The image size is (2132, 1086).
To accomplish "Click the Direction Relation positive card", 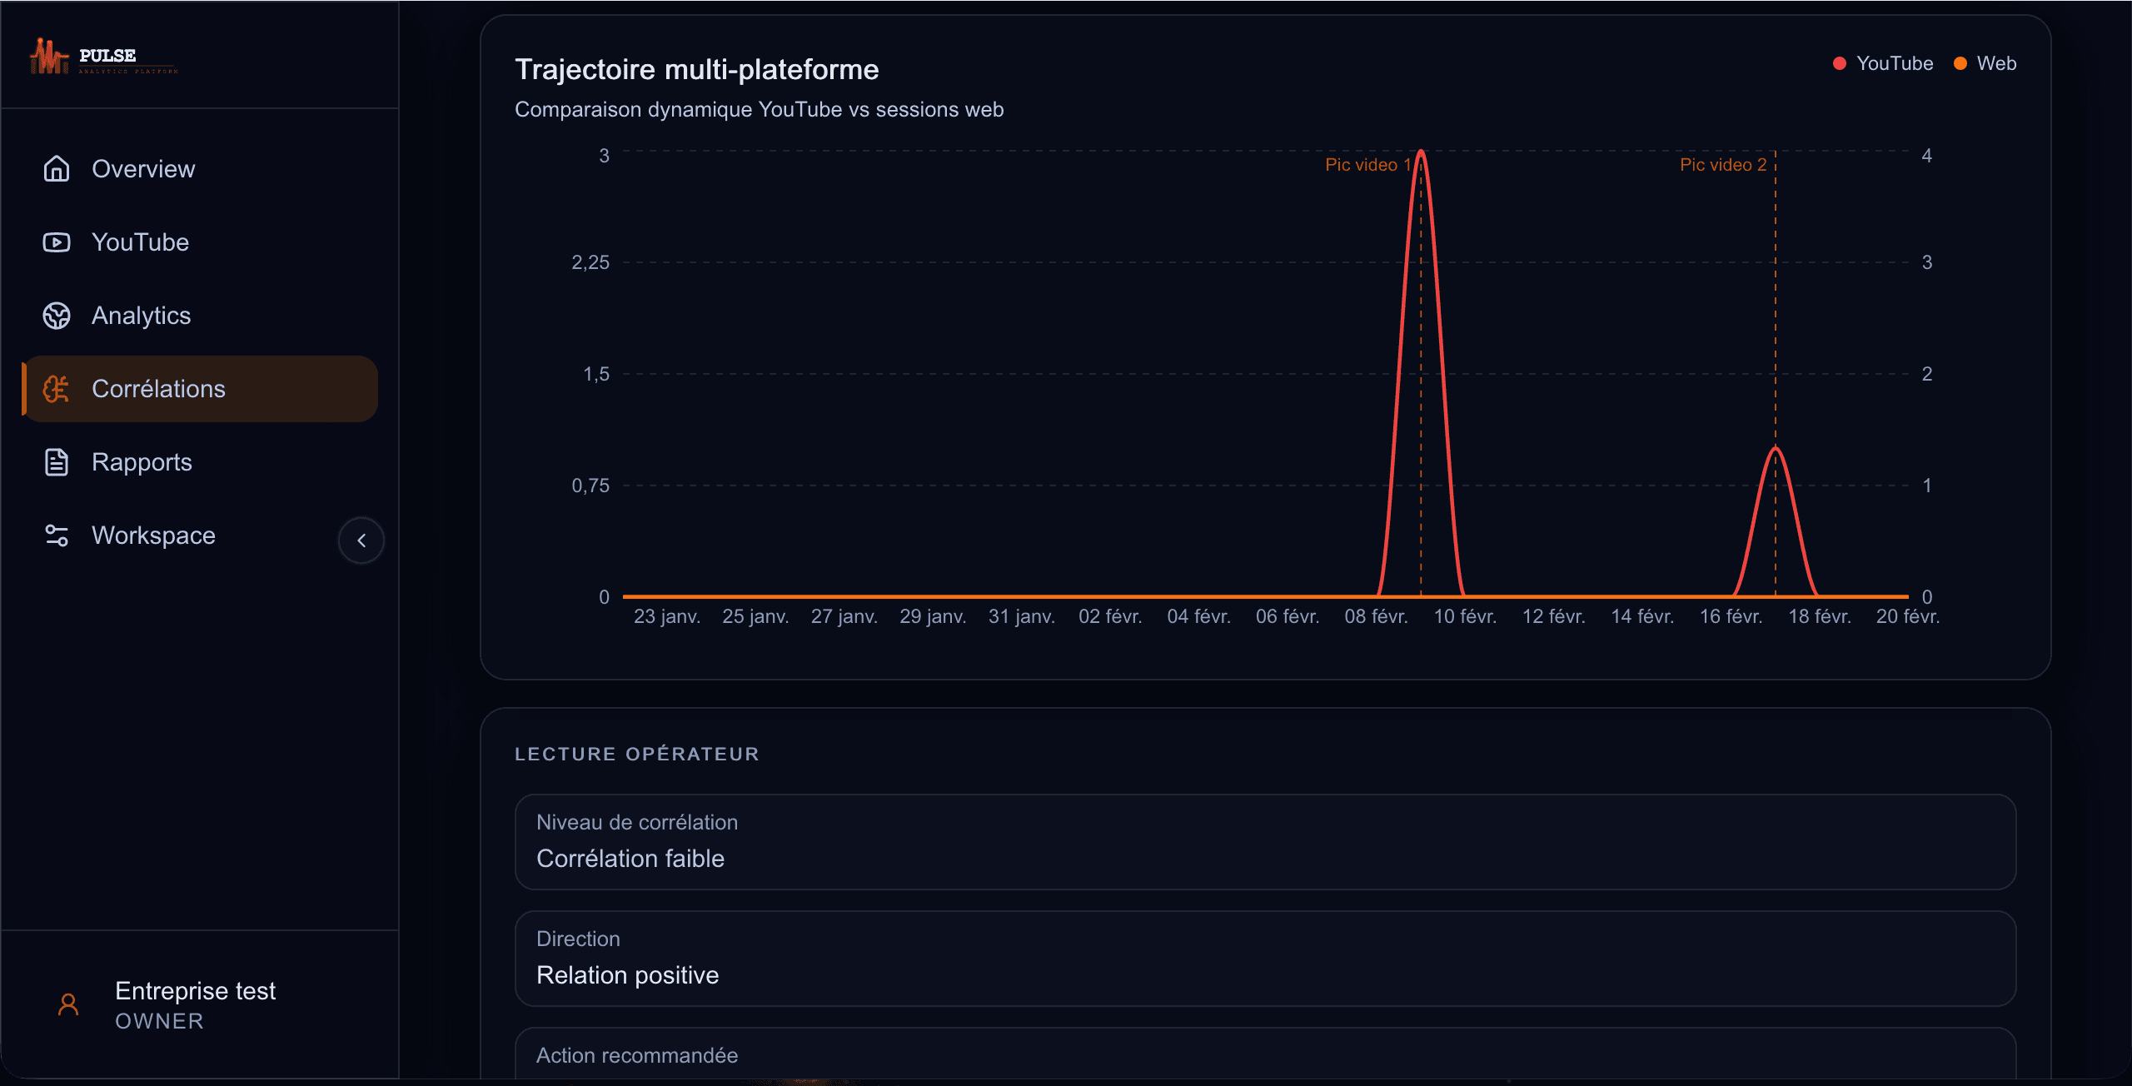I will coord(1265,958).
